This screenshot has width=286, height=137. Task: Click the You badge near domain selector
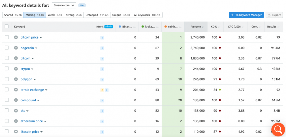pos(82,5)
